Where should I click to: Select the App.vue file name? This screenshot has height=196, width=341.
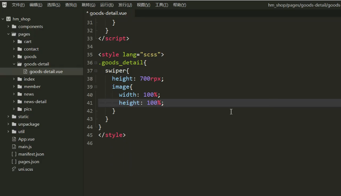26,139
